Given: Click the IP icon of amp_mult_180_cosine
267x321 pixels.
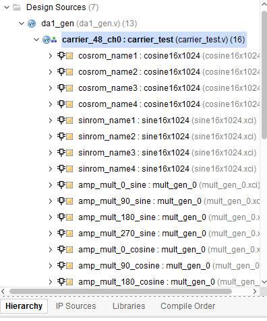Looking at the screenshot, I should pyautogui.click(x=65, y=281).
